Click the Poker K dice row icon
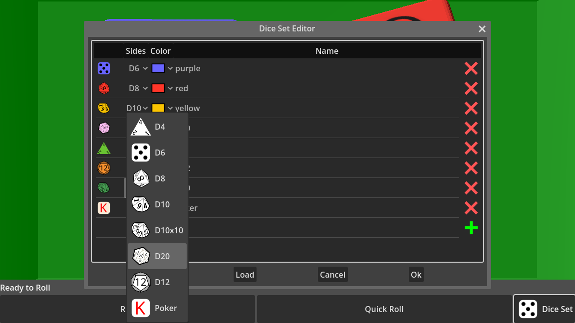 tap(104, 208)
